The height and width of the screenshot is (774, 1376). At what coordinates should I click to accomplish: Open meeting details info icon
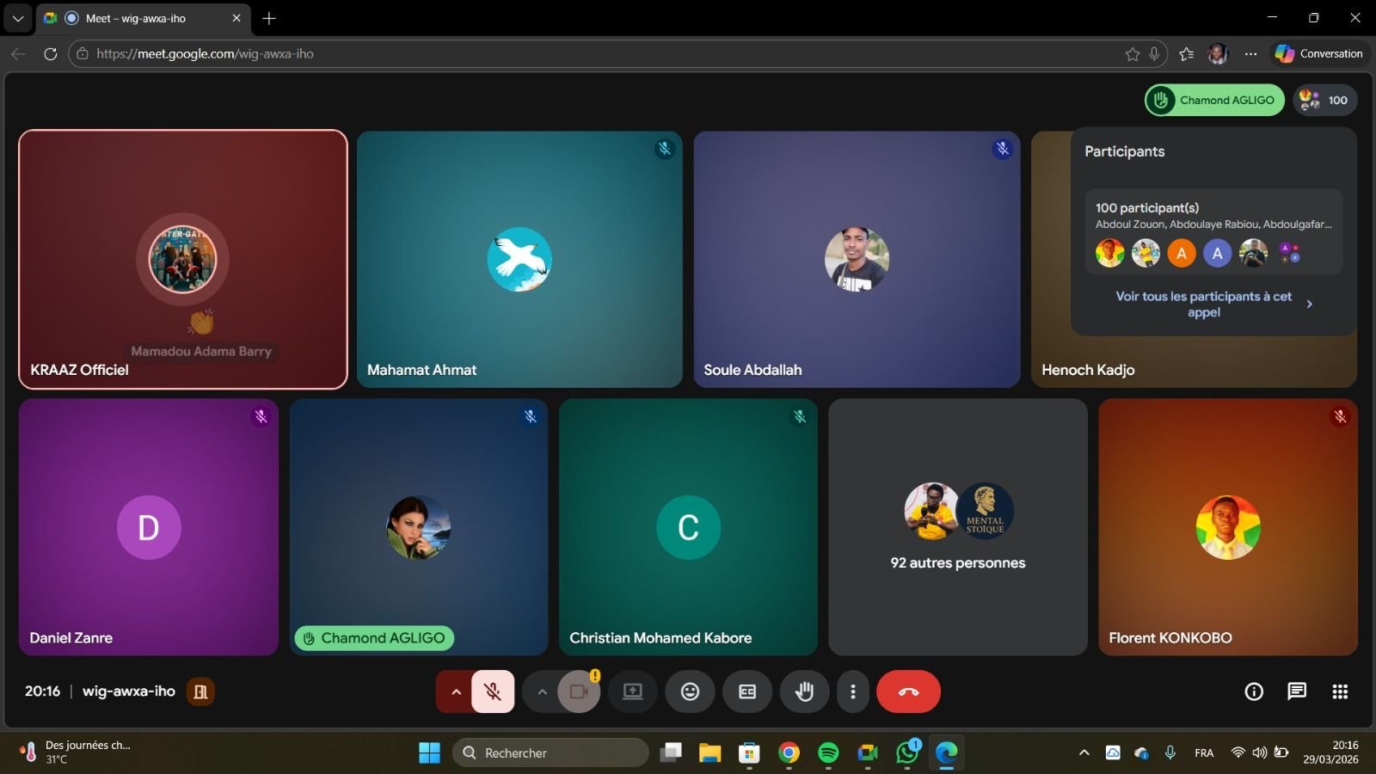coord(1254,691)
